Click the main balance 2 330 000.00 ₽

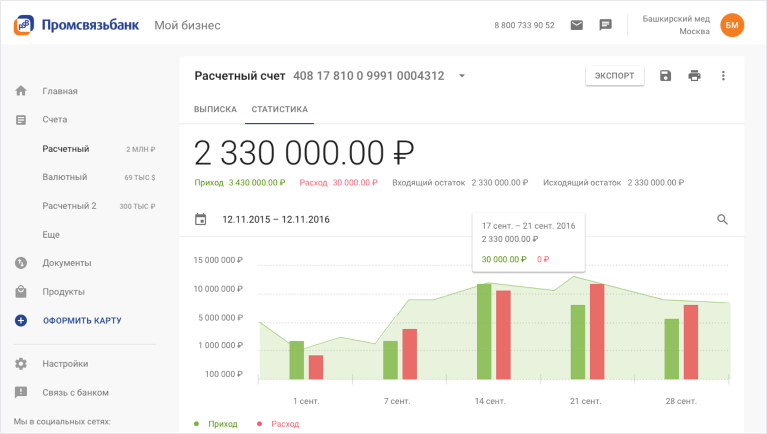304,153
